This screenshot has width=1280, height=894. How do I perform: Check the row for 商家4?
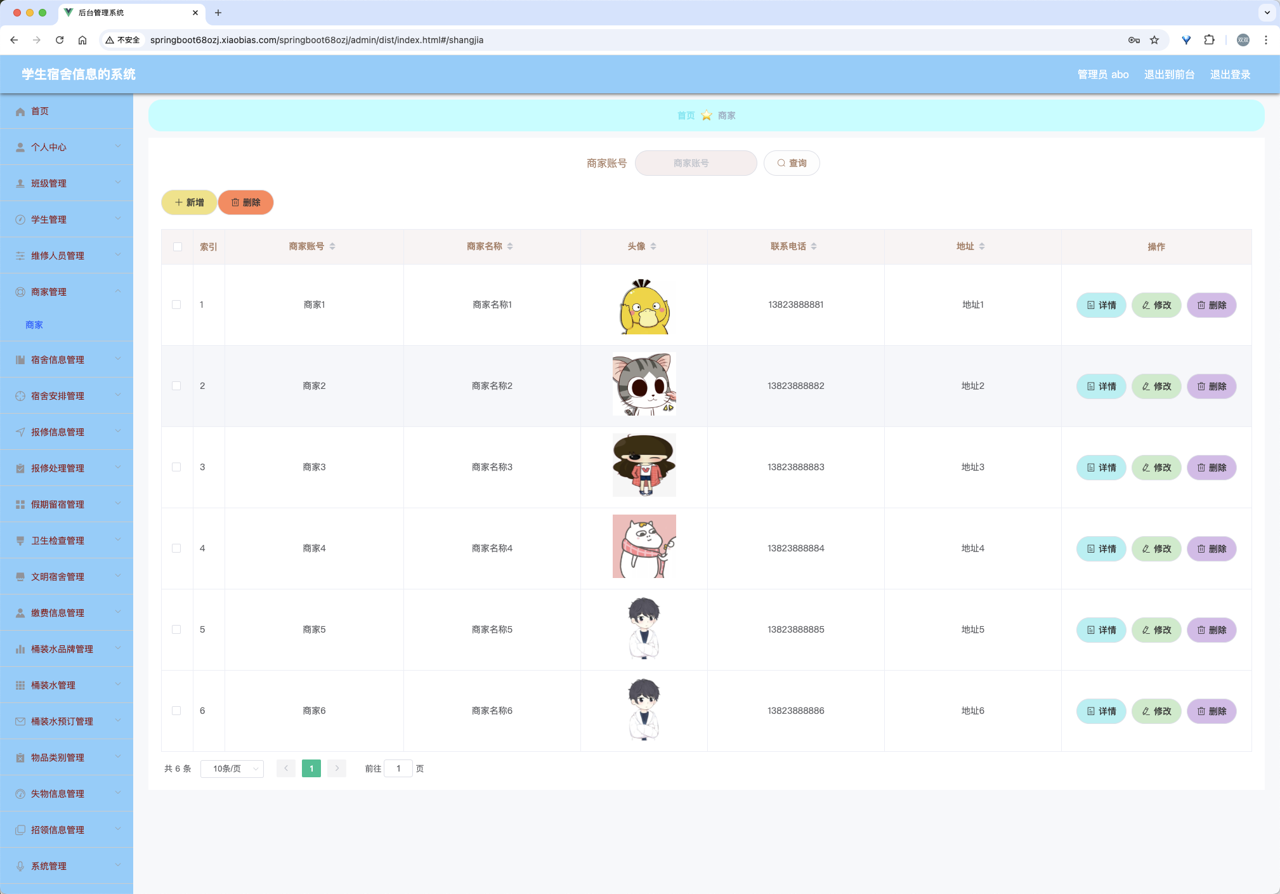coord(176,549)
